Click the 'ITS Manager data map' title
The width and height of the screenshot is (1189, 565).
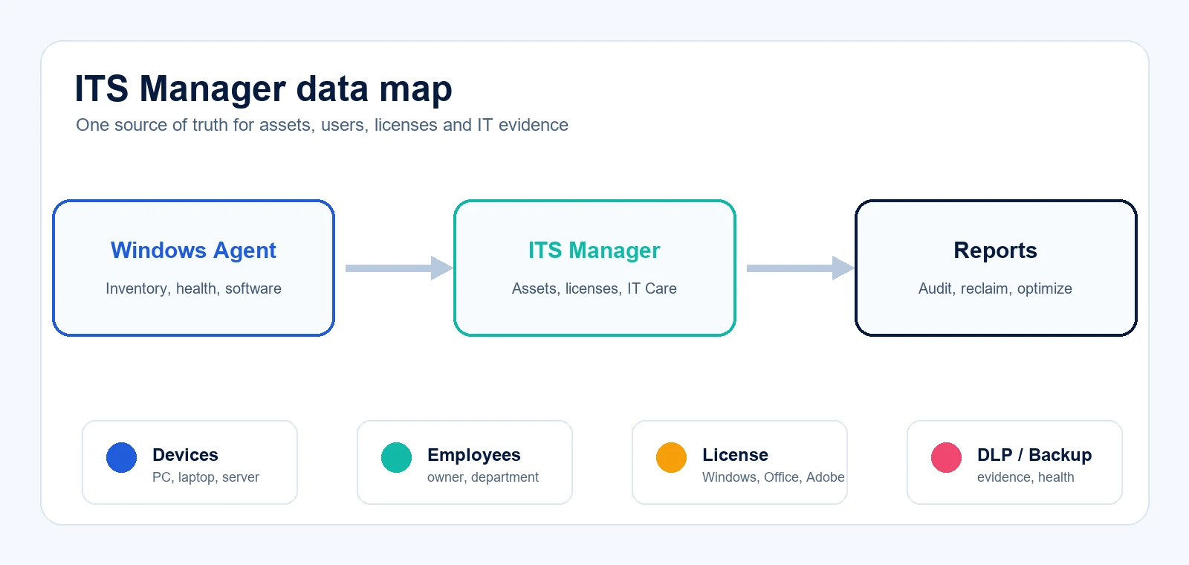tap(263, 88)
